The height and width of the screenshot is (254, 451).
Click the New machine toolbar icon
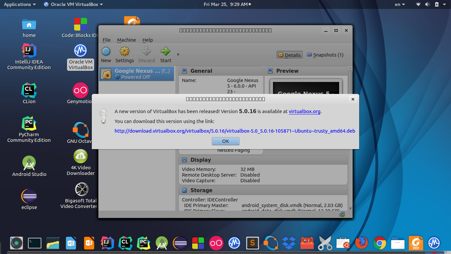106,55
